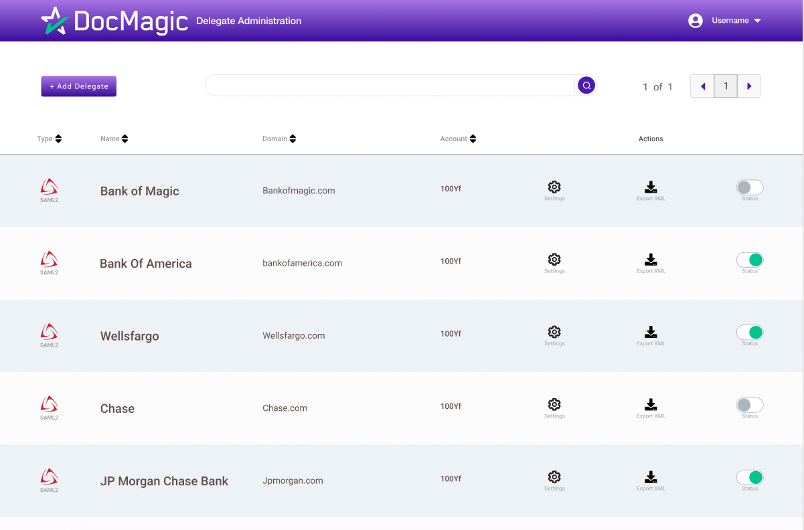
Task: Click domain bankofamerica.com
Action: [303, 263]
